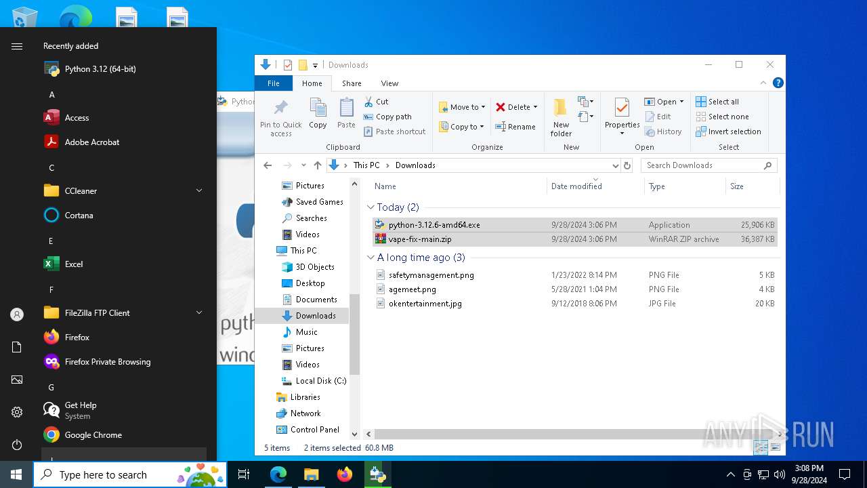Screen dimensions: 867x488
Task: Expand FileZilla FTP Client folder
Action: pos(199,313)
